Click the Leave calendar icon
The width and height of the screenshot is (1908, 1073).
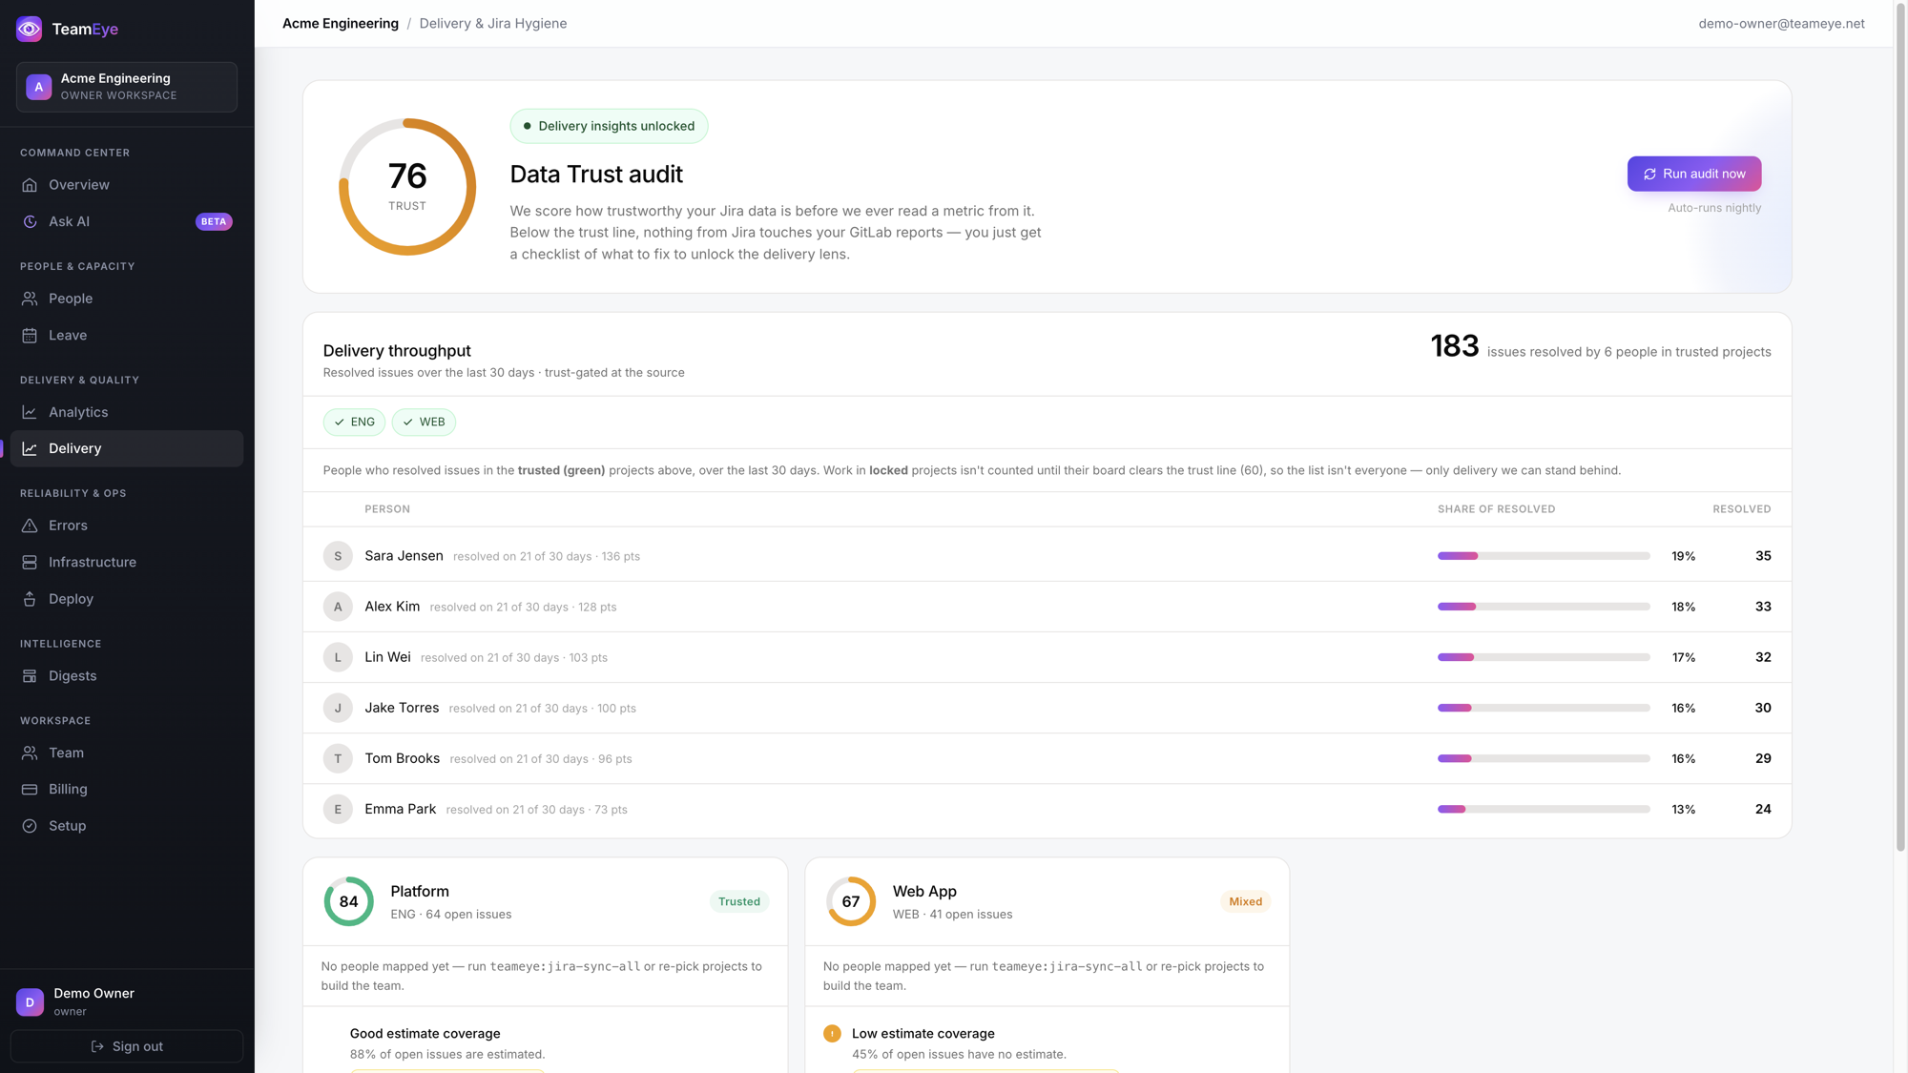click(x=30, y=336)
